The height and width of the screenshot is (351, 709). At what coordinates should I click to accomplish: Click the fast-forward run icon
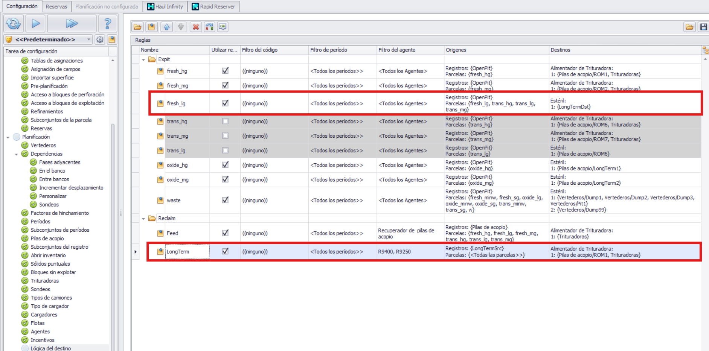tap(71, 23)
